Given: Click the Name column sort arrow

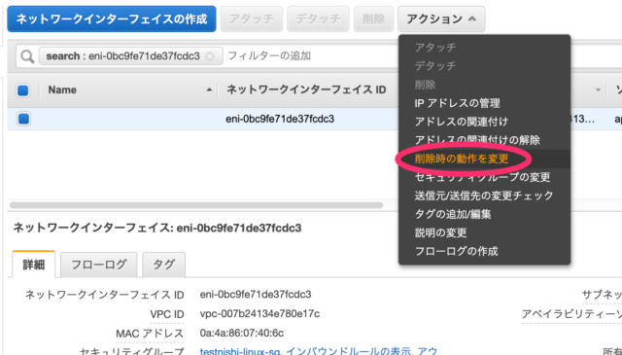Looking at the screenshot, I should pyautogui.click(x=209, y=89).
